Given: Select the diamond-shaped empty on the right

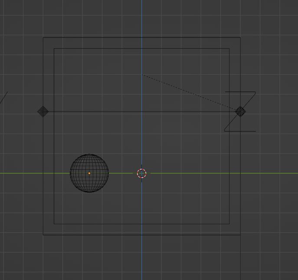Looking at the screenshot, I should click(x=240, y=112).
